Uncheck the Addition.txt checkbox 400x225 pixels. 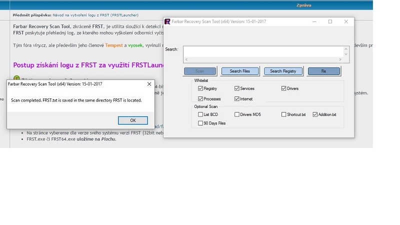click(x=315, y=114)
